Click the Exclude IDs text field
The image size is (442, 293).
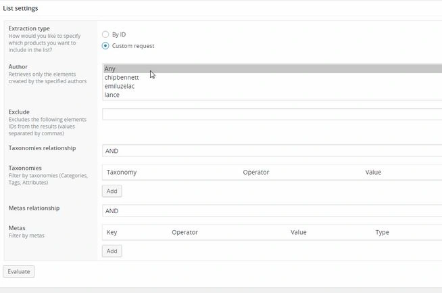(270, 114)
